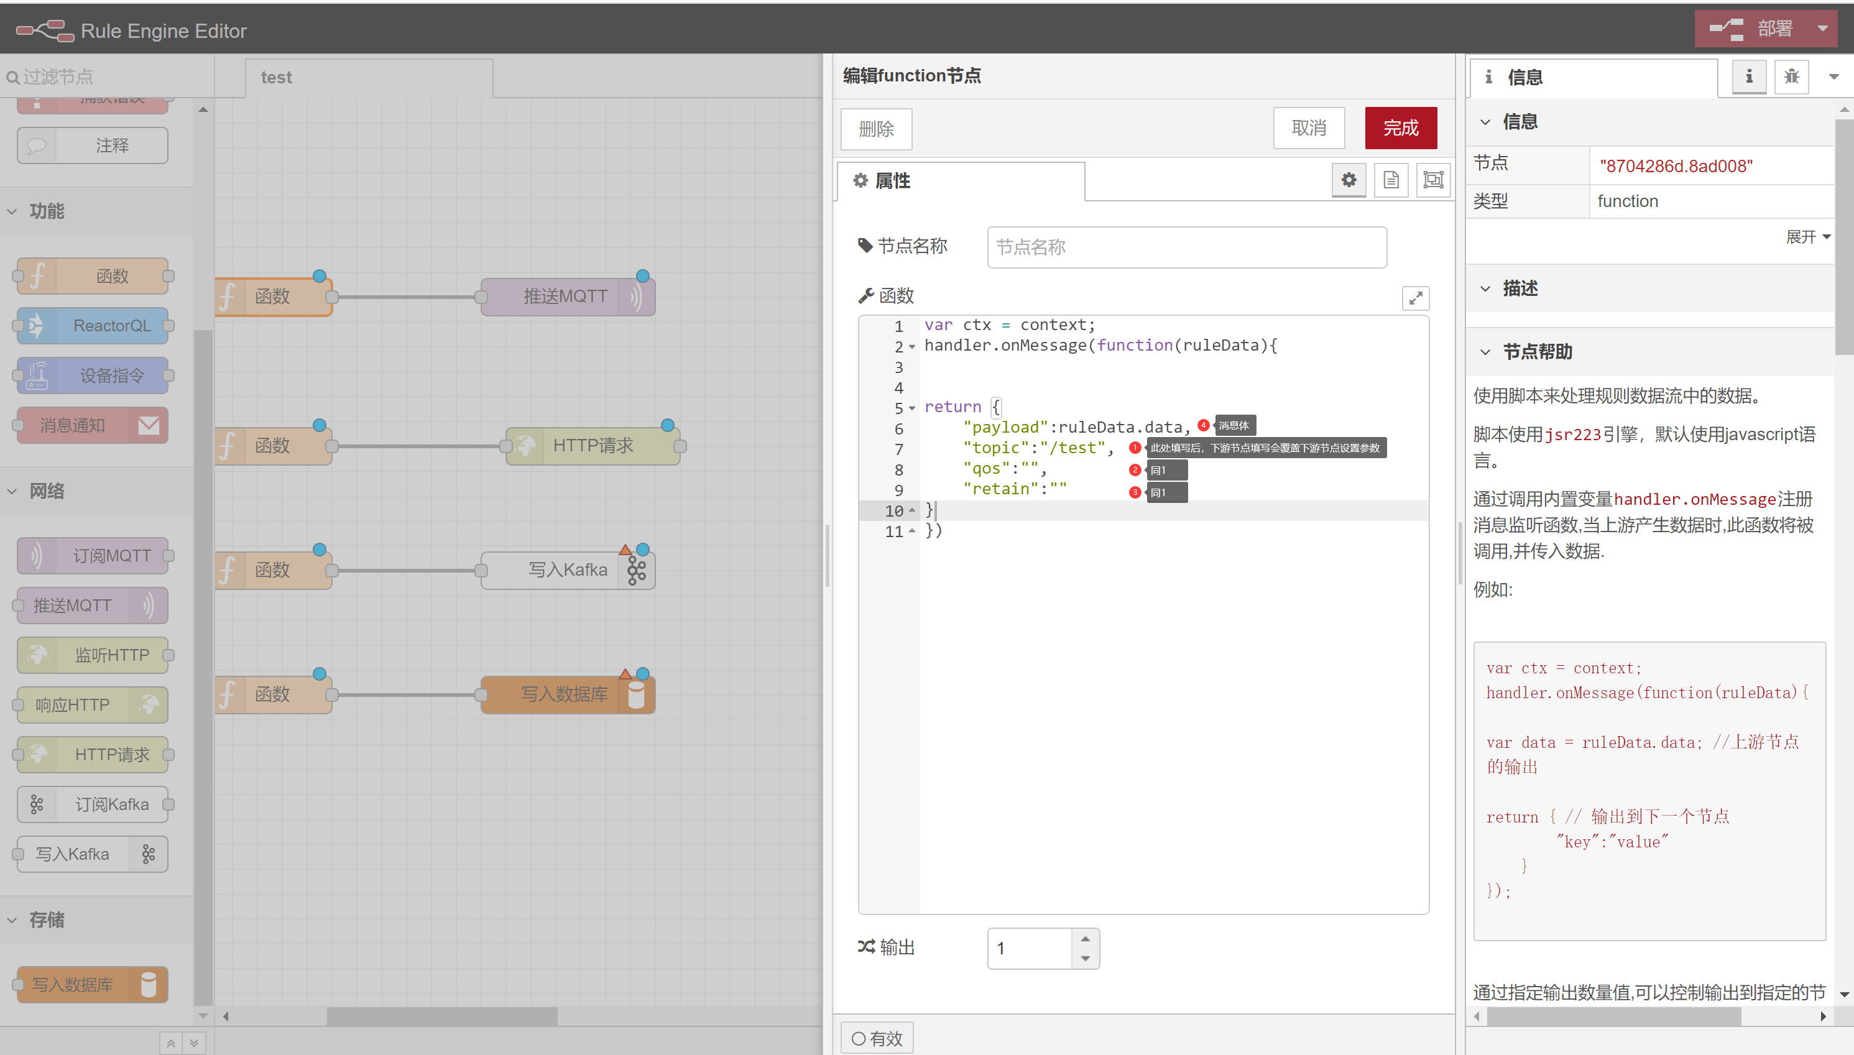Select the 属性 properties tab
This screenshot has height=1055, width=1854.
coord(961,180)
